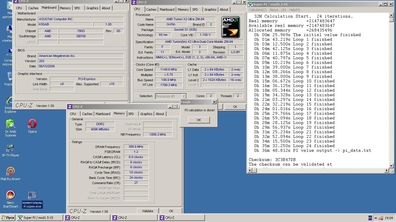Select Mainboard tab in Memory window
Screen dimensions: 396x222
pos(103,114)
